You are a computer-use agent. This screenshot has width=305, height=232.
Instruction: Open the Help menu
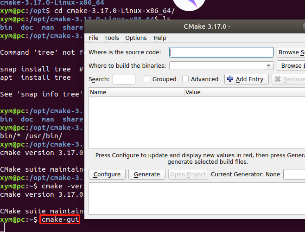(x=160, y=38)
